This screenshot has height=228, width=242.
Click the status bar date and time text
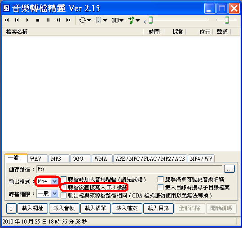click(x=45, y=222)
